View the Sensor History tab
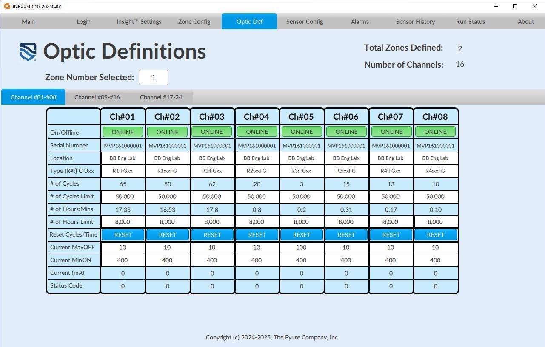Image resolution: width=545 pixels, height=347 pixels. click(415, 21)
